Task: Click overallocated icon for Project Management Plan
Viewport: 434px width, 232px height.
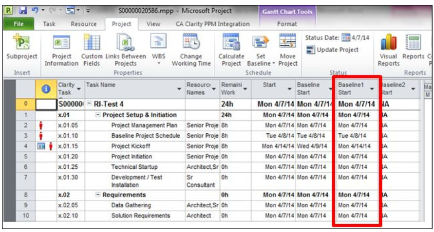Action: 41,125
